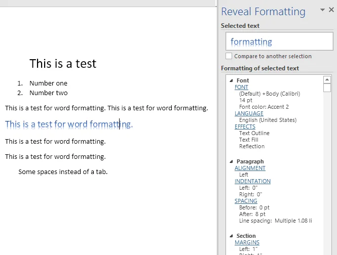Collapse the Font formatting group
The width and height of the screenshot is (337, 255).
[x=232, y=80]
